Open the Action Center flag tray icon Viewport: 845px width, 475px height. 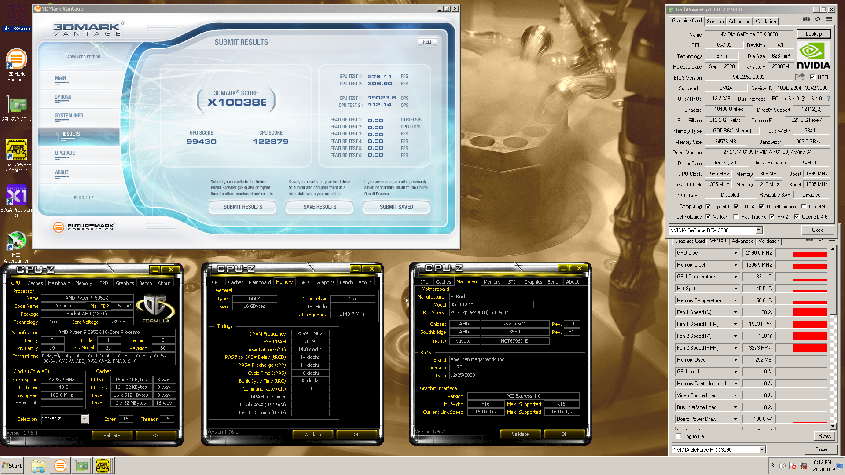click(x=793, y=466)
